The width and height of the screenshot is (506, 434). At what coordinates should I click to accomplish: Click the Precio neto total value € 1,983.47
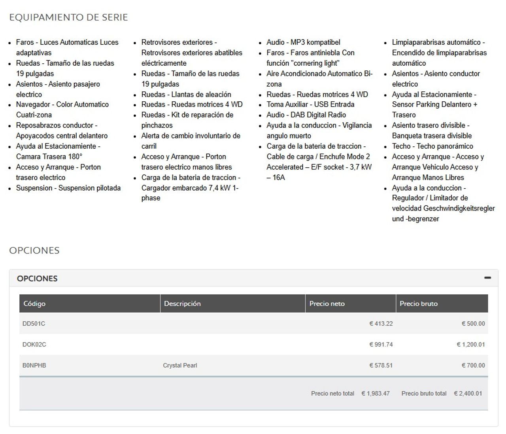coord(376,394)
